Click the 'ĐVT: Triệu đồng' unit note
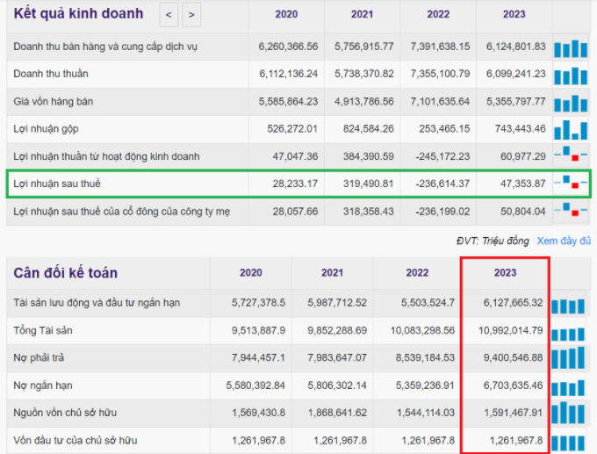This screenshot has width=597, height=454. click(493, 241)
